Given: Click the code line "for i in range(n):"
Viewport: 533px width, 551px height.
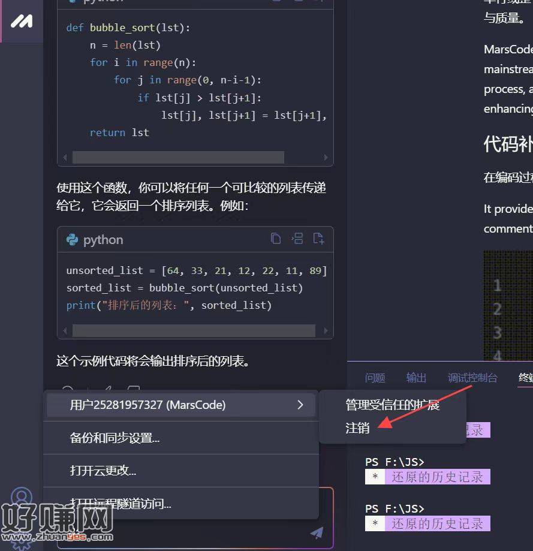Looking at the screenshot, I should tap(143, 62).
